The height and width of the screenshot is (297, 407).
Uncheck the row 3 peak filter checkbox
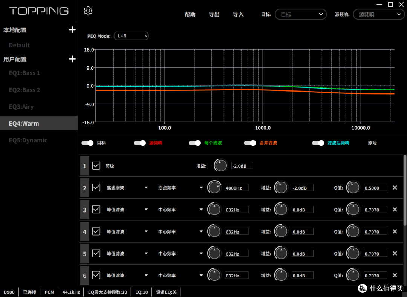(x=96, y=209)
